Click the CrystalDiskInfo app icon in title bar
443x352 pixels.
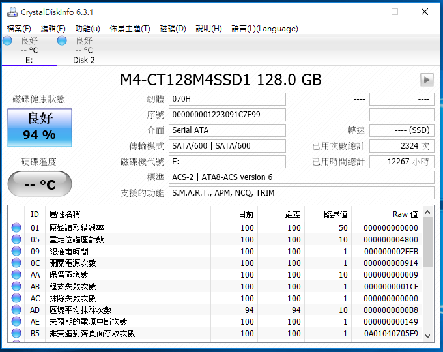[12, 12]
